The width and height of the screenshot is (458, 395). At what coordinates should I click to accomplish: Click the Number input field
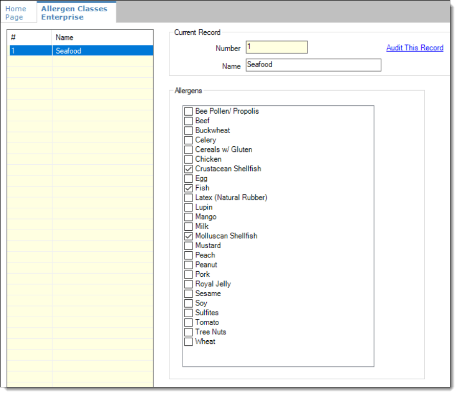[x=276, y=47]
